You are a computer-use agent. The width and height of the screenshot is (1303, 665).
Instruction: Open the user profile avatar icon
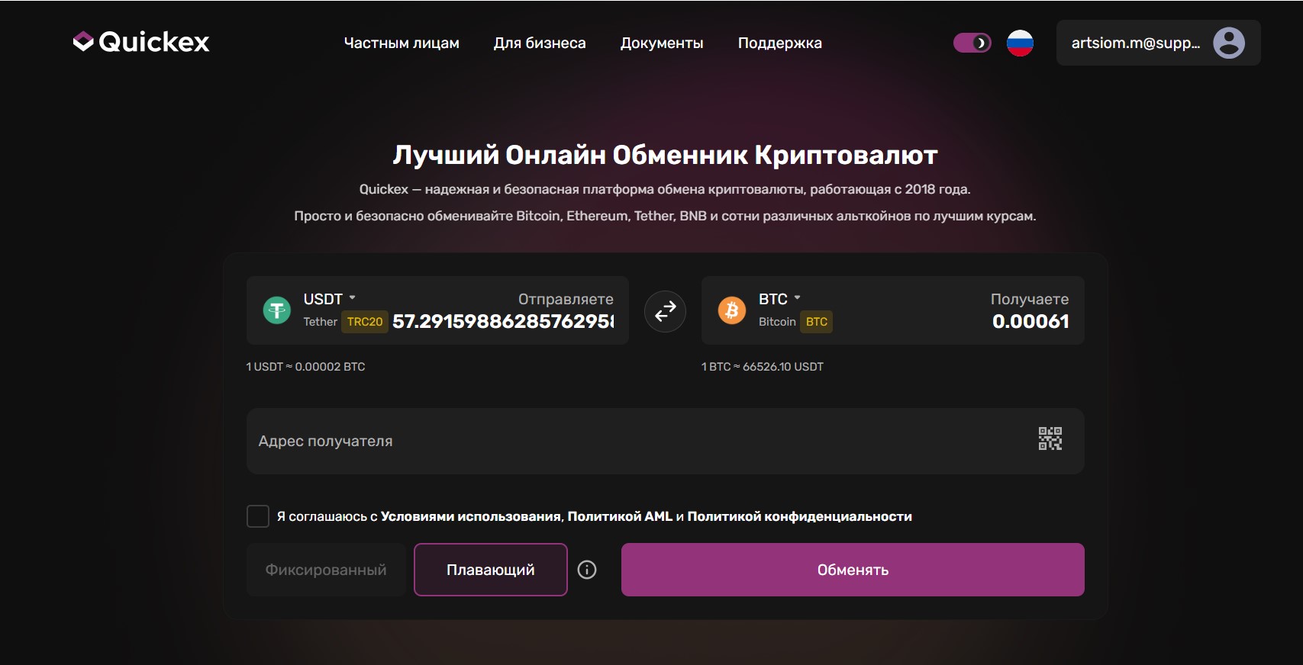click(x=1228, y=43)
